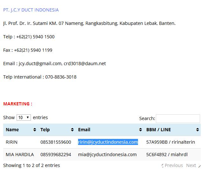Go to the Next page of entries
The height and width of the screenshot is (182, 203).
tap(191, 165)
